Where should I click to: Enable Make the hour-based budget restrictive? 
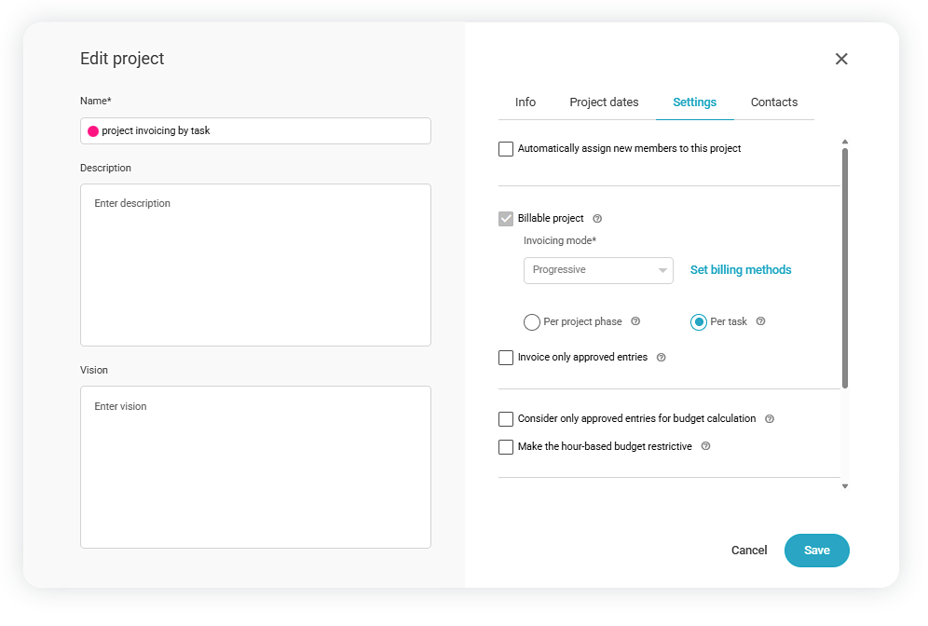(506, 447)
